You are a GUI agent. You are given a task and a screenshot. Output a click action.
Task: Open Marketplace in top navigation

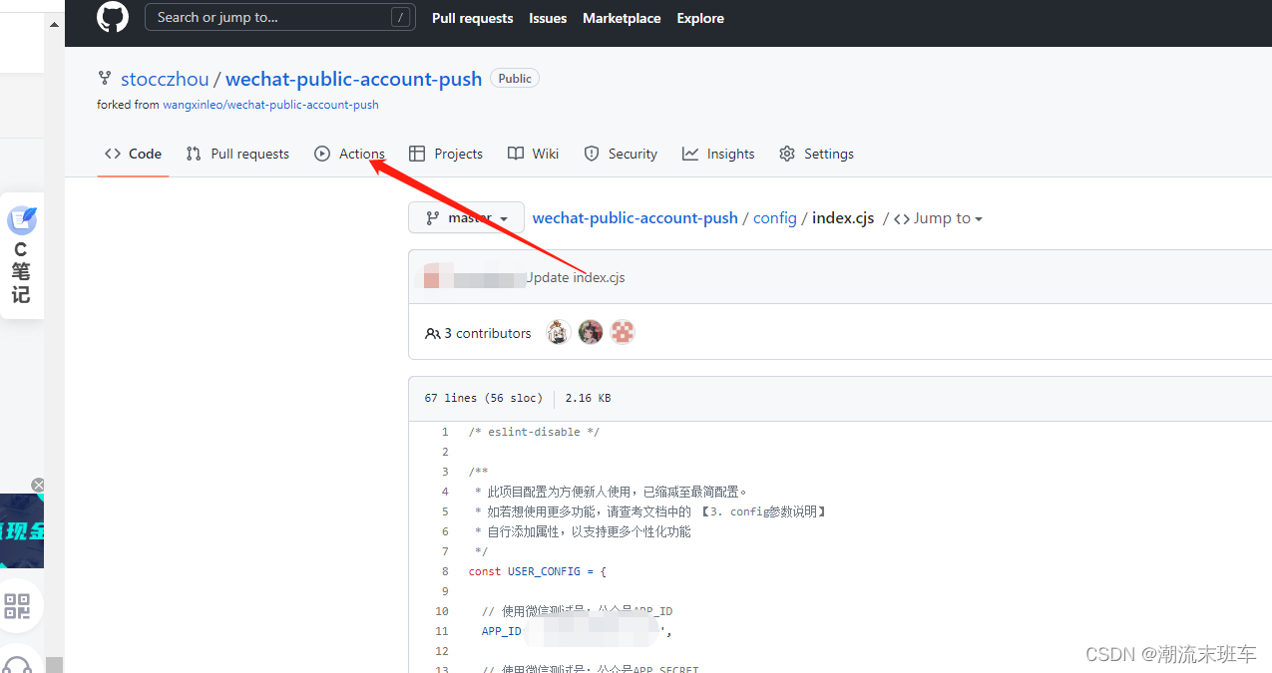point(622,18)
